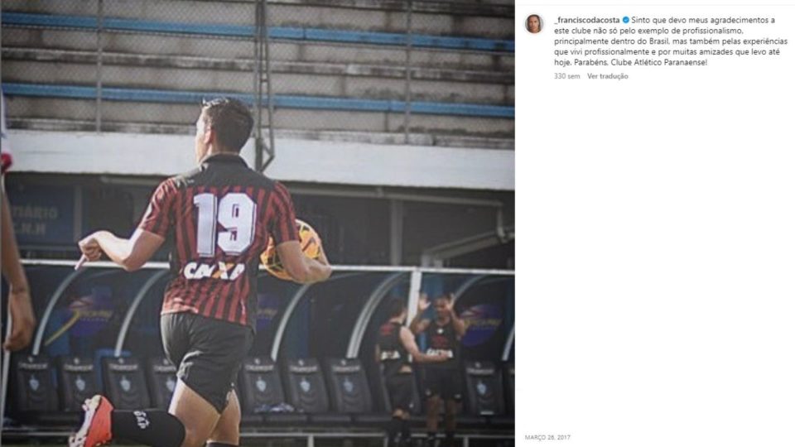The width and height of the screenshot is (795, 447).
Task: Click the blue verified badge
Action: pyautogui.click(x=626, y=20)
